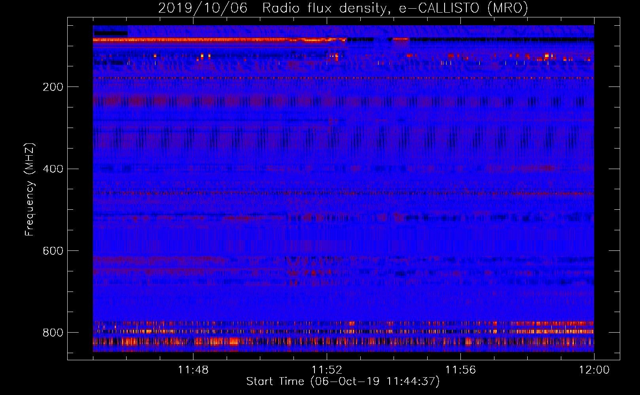Click the 600 frequency tick label
Viewport: 640px width, 395px height.
(53, 251)
